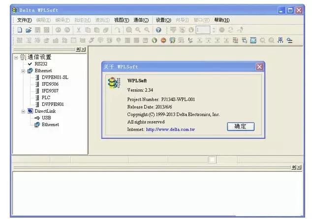Image resolution: width=312 pixels, height=219 pixels.
Task: Click the Version: 2.34 text
Action: (140, 90)
